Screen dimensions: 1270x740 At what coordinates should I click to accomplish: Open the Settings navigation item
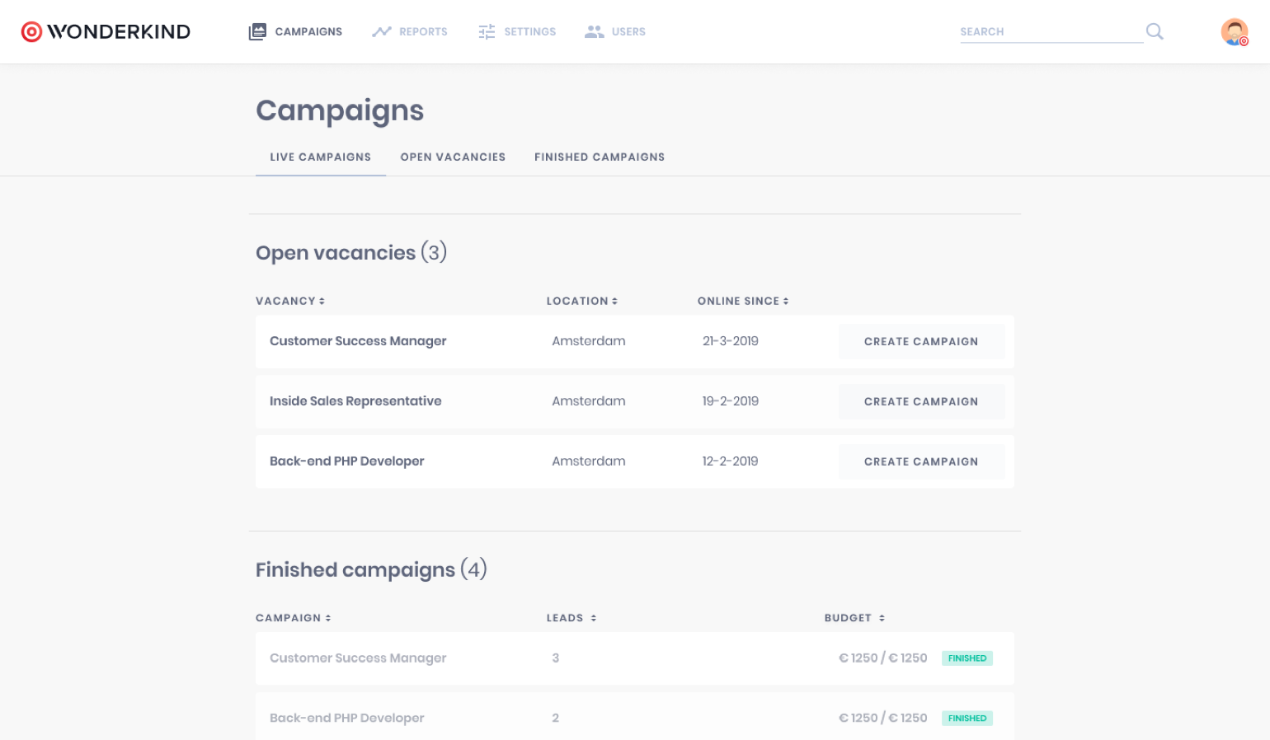[517, 31]
